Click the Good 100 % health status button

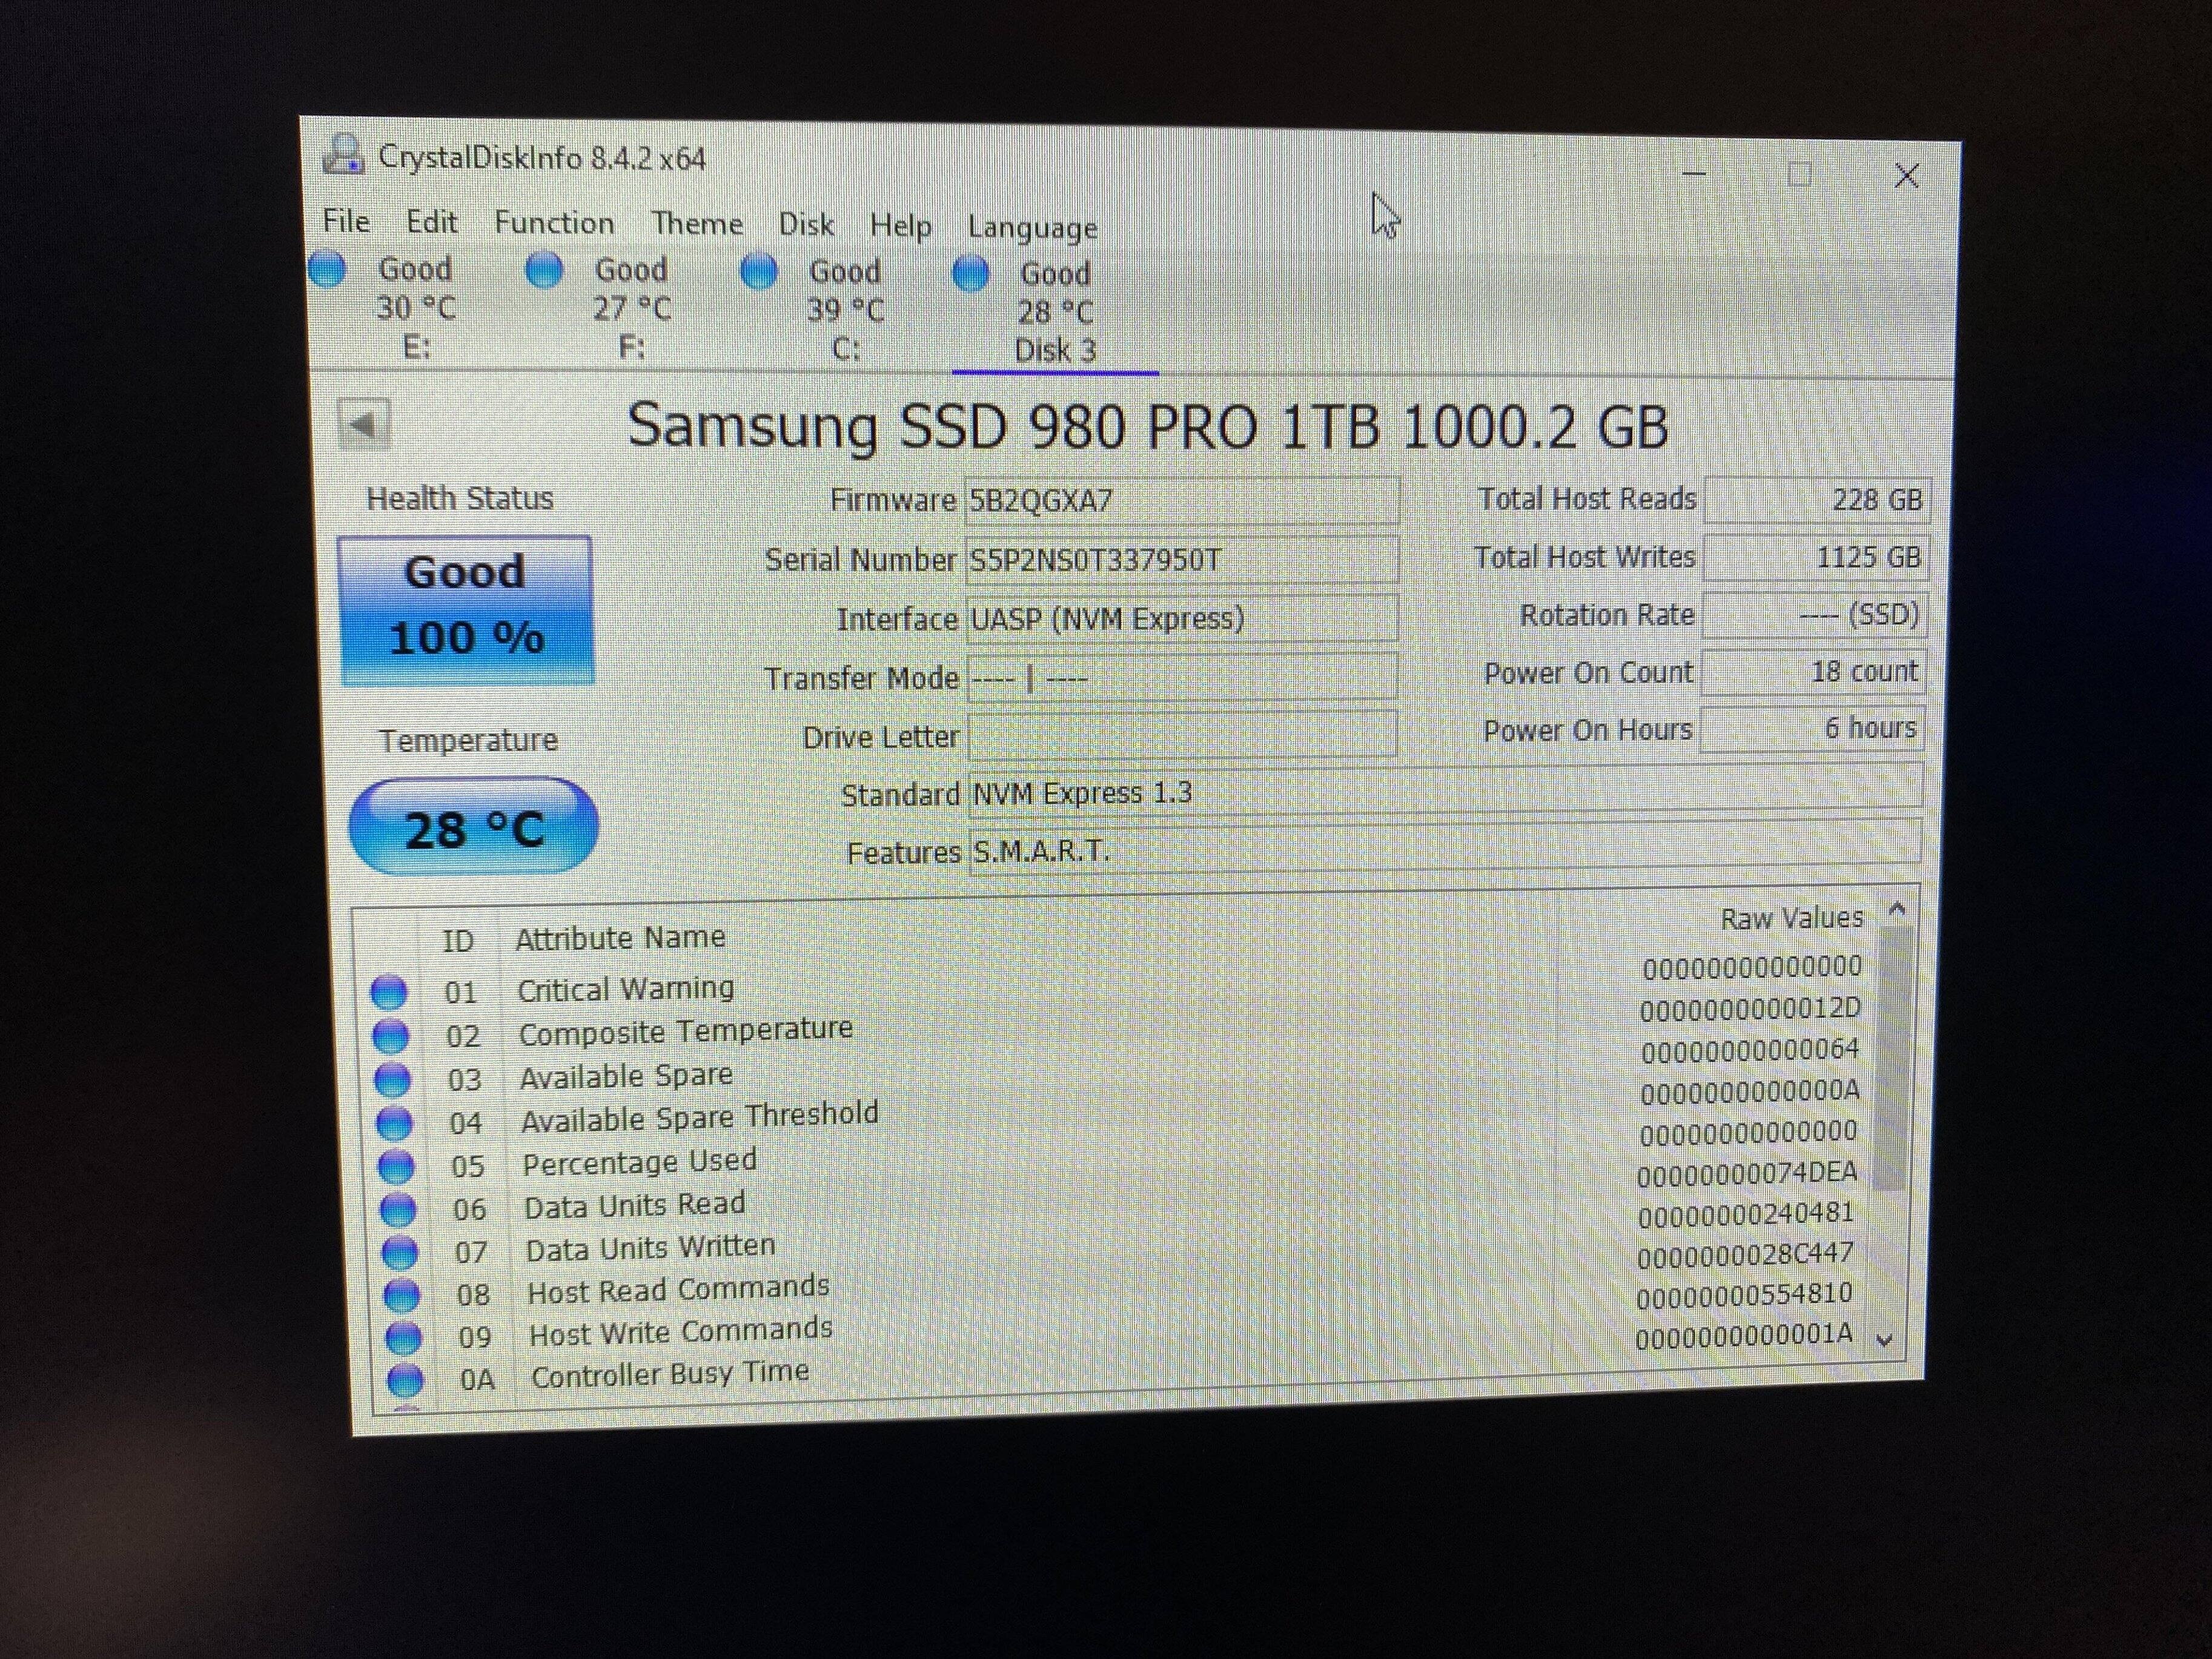[466, 610]
